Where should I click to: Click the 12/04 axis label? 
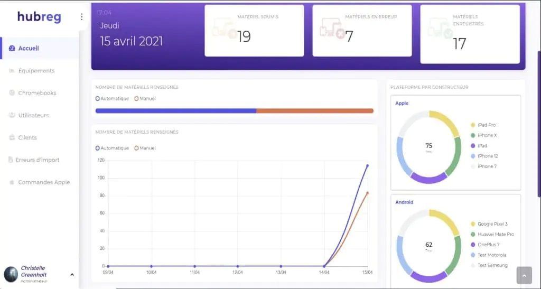tap(238, 273)
